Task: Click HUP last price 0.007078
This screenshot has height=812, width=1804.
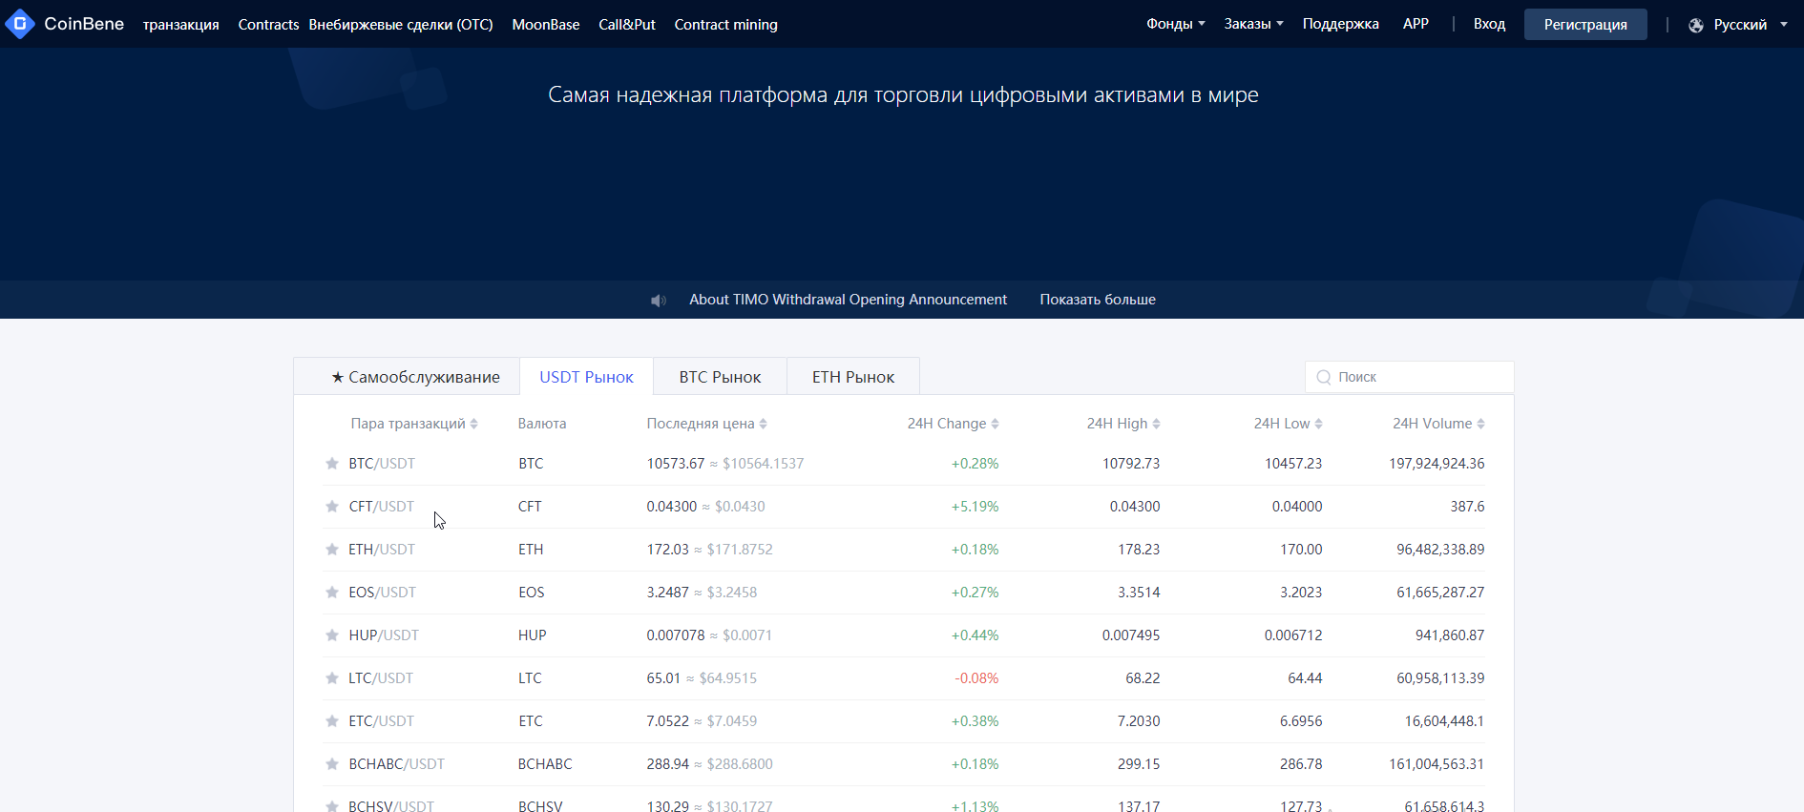Action: pyautogui.click(x=675, y=635)
